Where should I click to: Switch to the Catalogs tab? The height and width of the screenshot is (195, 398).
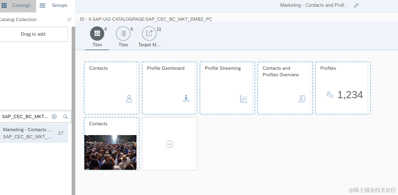pyautogui.click(x=18, y=6)
